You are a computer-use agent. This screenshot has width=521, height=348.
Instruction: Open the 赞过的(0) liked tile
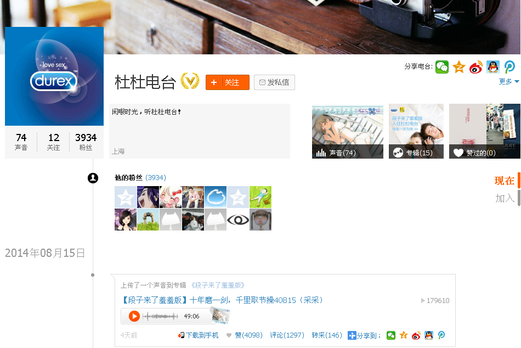point(484,131)
